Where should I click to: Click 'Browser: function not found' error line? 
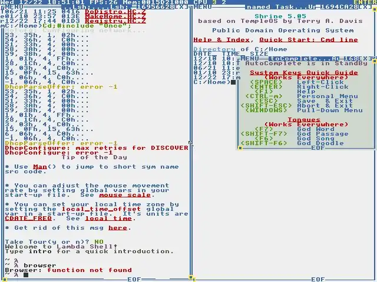68,270
